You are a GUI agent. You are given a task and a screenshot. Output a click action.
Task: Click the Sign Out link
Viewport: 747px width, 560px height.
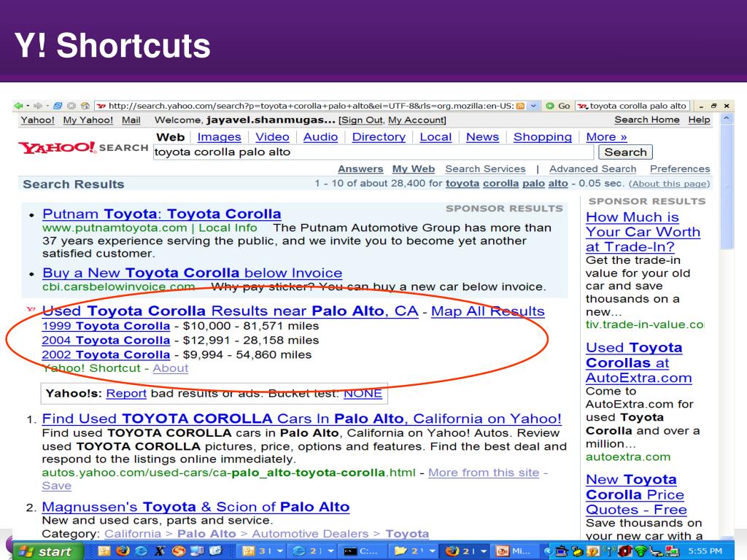coord(362,120)
